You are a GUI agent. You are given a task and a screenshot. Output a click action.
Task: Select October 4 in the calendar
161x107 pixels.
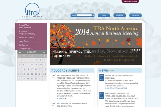[x=45, y=60]
